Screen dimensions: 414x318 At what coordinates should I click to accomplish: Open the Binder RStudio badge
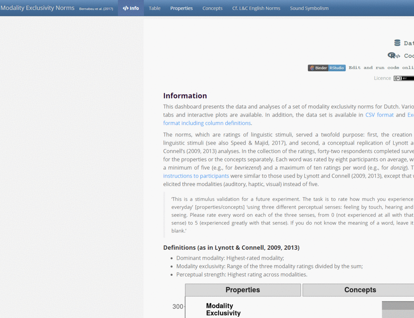(x=327, y=68)
